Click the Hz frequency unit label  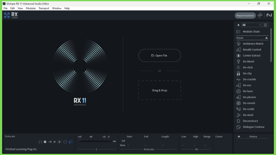(196, 149)
